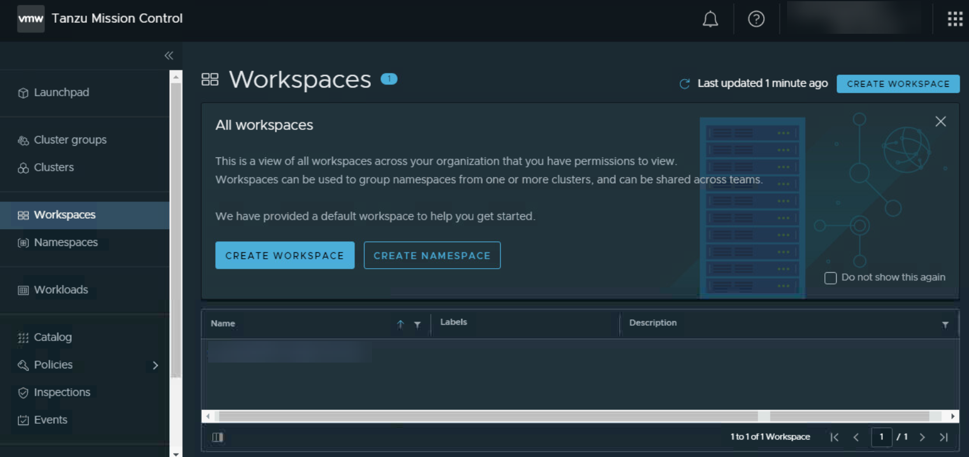Check Do not show this again

(x=830, y=278)
